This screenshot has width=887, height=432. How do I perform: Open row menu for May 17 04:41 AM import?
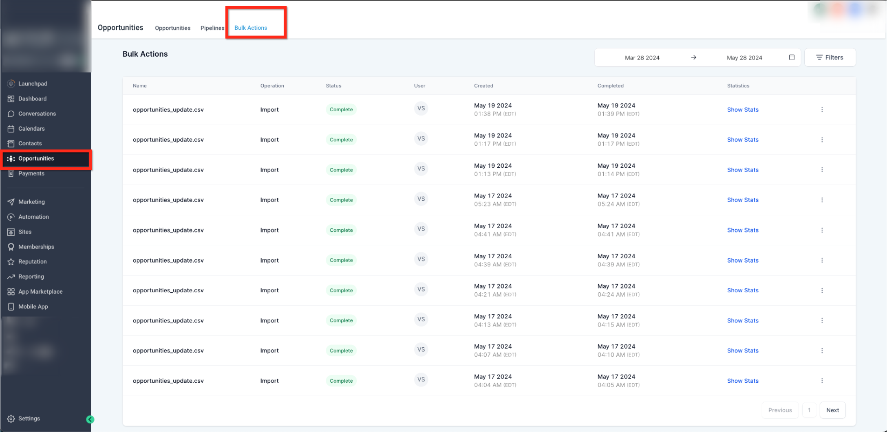[822, 230]
